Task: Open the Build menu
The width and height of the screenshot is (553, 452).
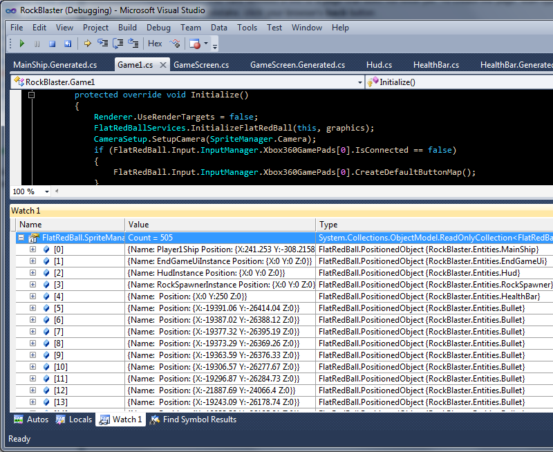Action: 127,28
